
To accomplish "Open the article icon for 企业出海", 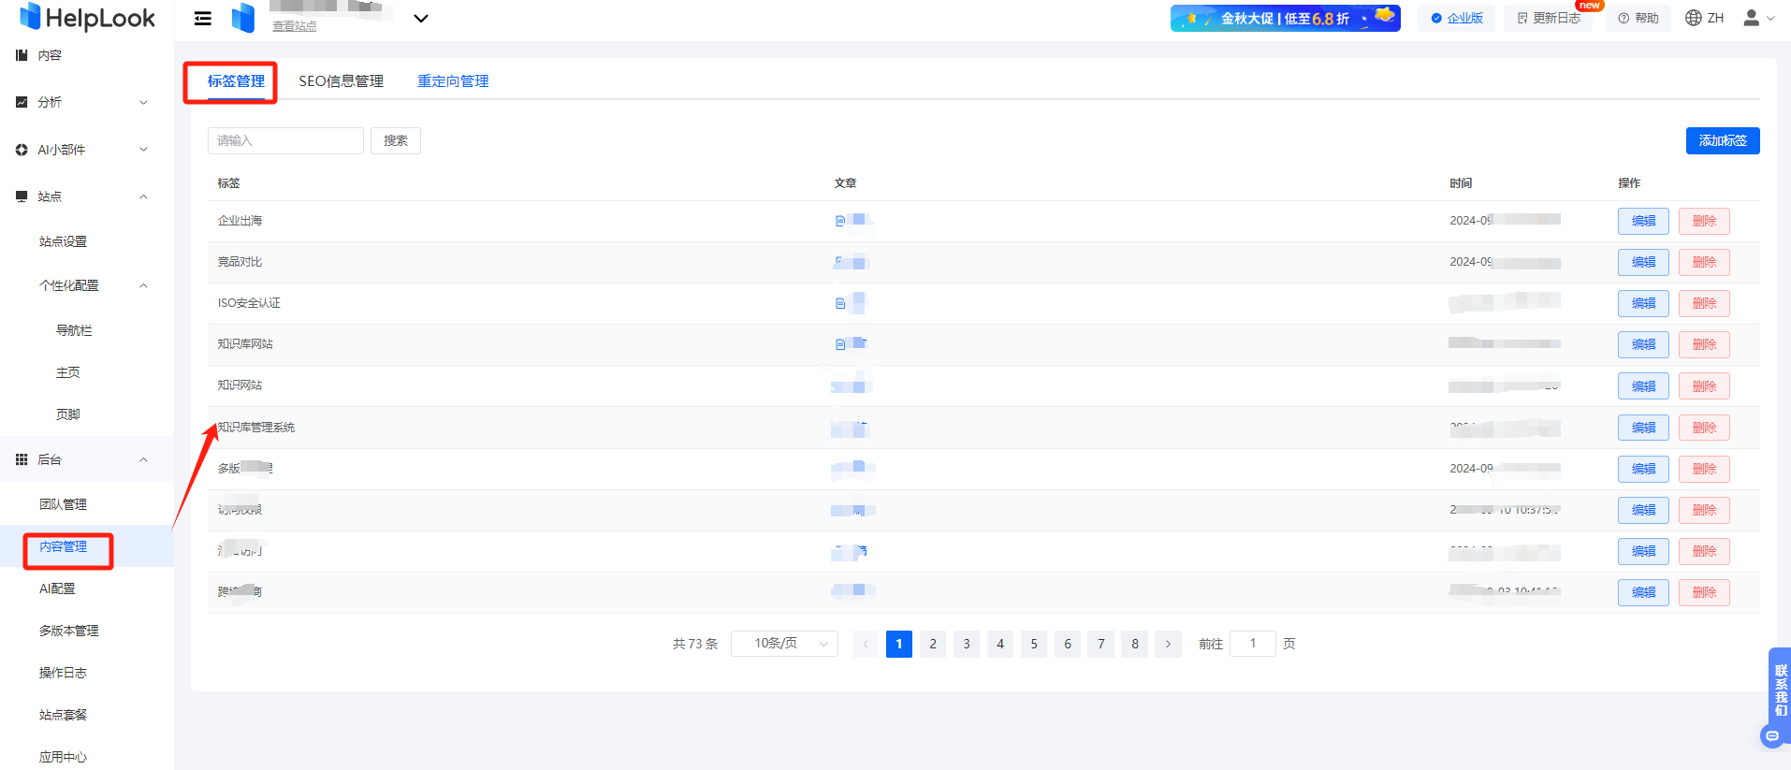I will [x=840, y=221].
